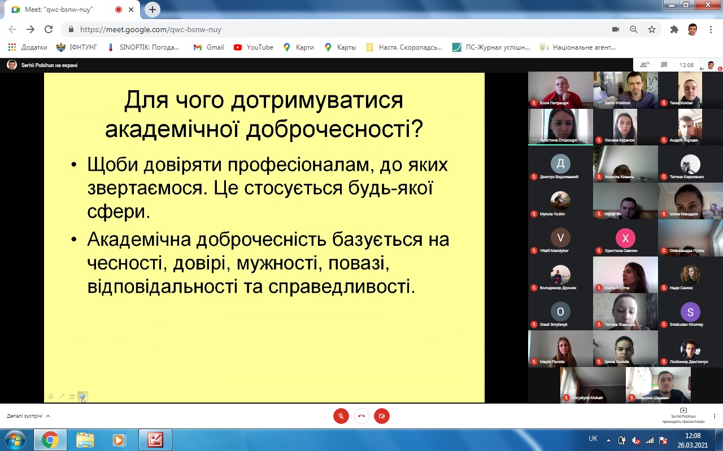The image size is (723, 451).
Task: Open Meet's three-dot more options menu
Action: click(715, 416)
